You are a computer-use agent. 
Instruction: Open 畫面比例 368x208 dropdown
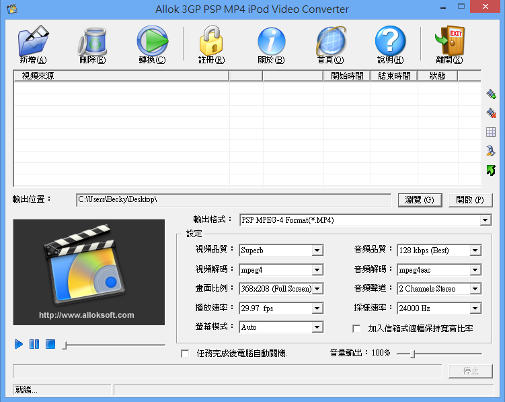point(281,289)
